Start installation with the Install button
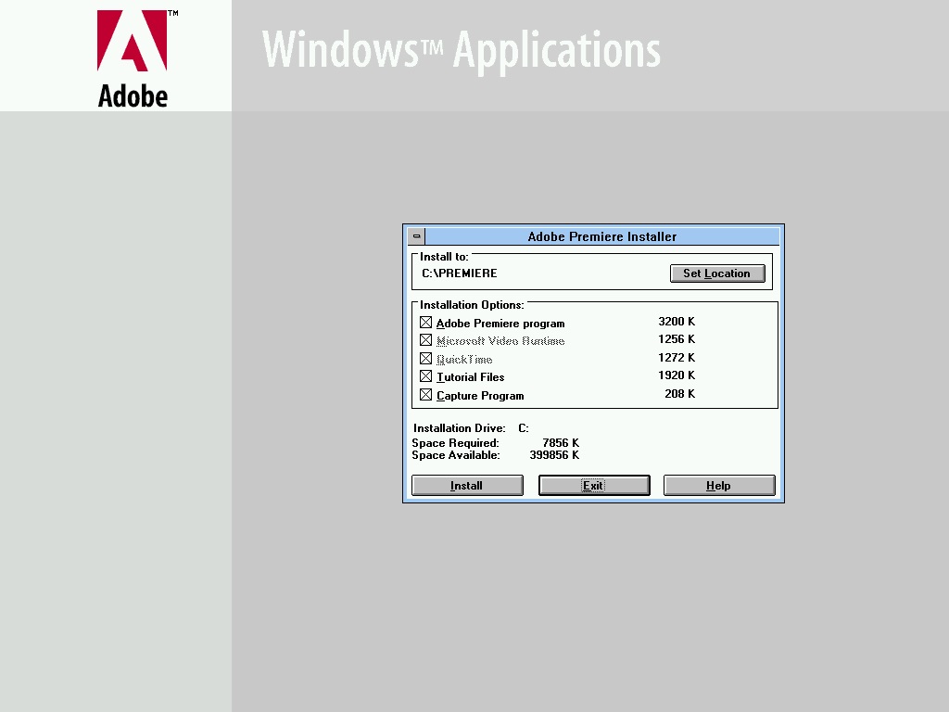 pyautogui.click(x=467, y=486)
